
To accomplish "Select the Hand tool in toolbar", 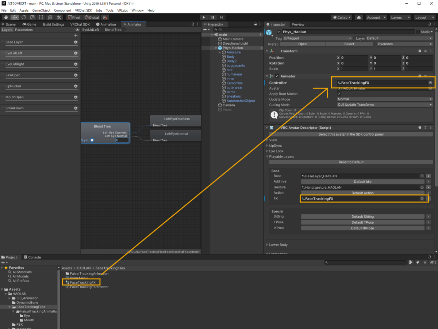I will pos(6,17).
